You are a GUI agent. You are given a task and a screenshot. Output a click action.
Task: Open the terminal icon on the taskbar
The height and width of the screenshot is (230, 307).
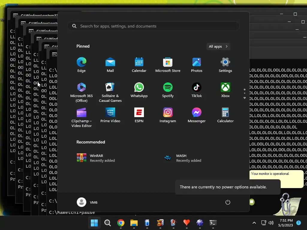(213, 223)
